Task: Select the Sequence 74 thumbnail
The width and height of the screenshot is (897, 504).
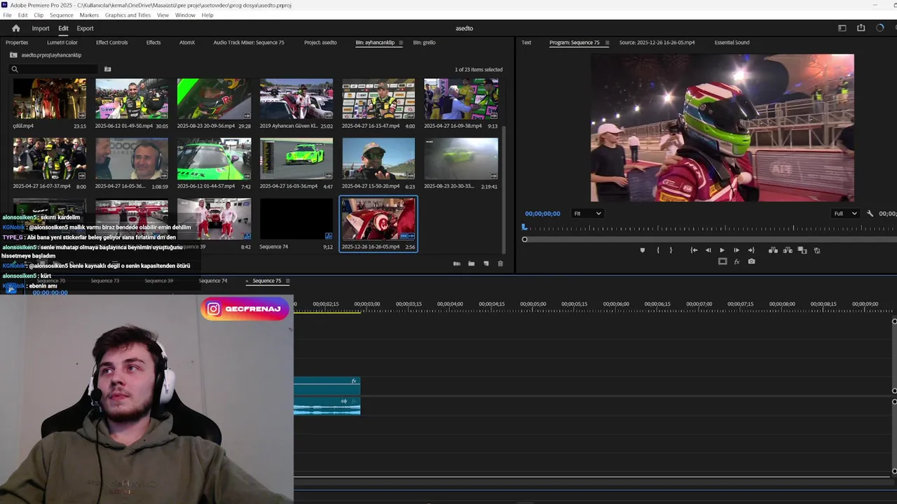Action: coord(296,219)
